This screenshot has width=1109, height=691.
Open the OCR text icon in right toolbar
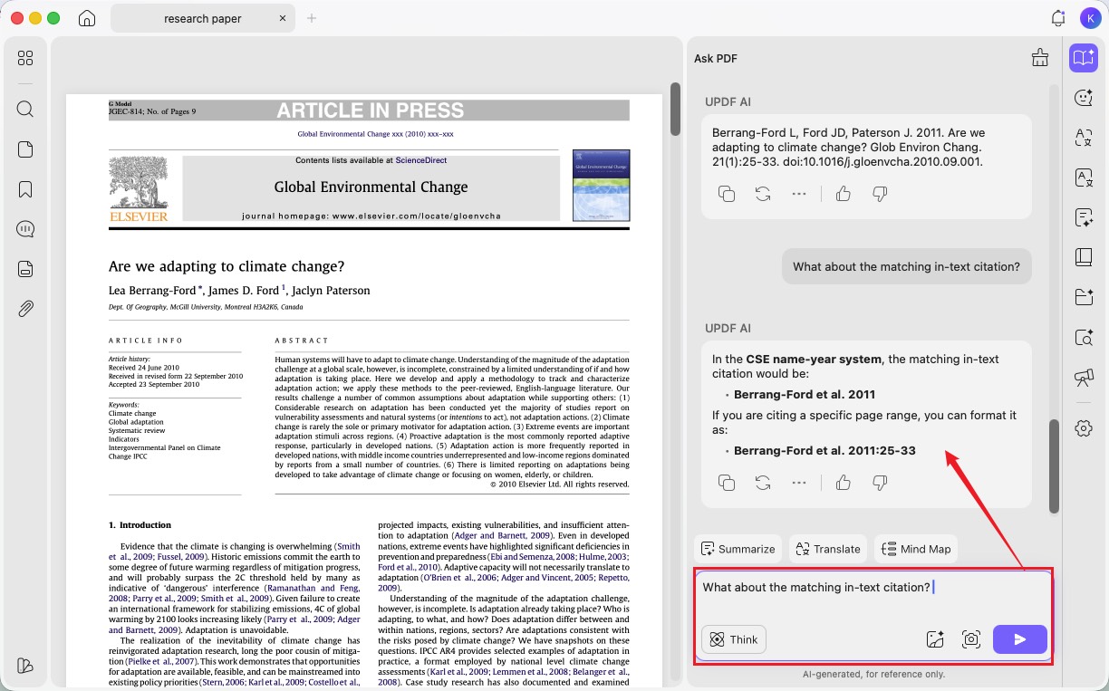click(1084, 178)
